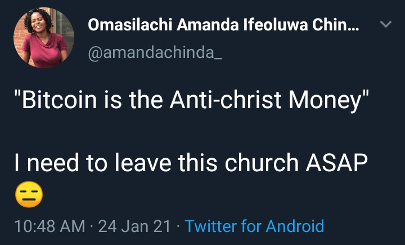Tap the @amandachinda_ handle

click(155, 53)
